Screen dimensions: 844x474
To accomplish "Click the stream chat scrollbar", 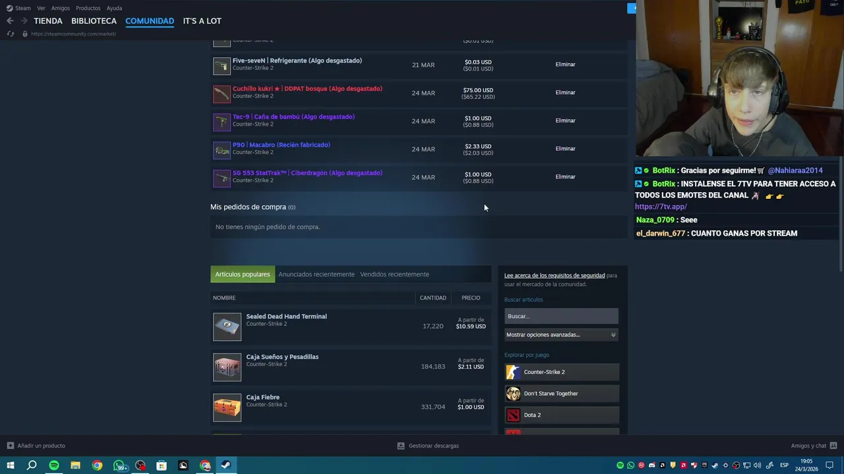I will tap(841, 214).
